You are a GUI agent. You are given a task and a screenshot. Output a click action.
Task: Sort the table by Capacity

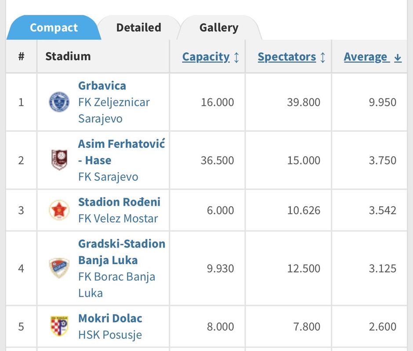pyautogui.click(x=206, y=57)
